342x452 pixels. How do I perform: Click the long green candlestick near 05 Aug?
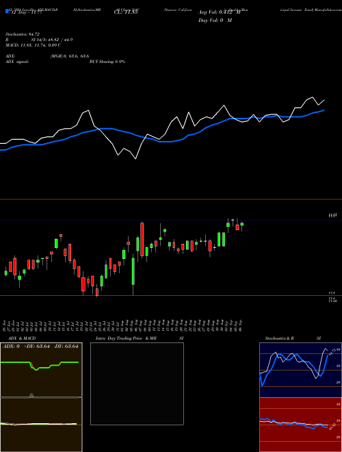point(133,271)
